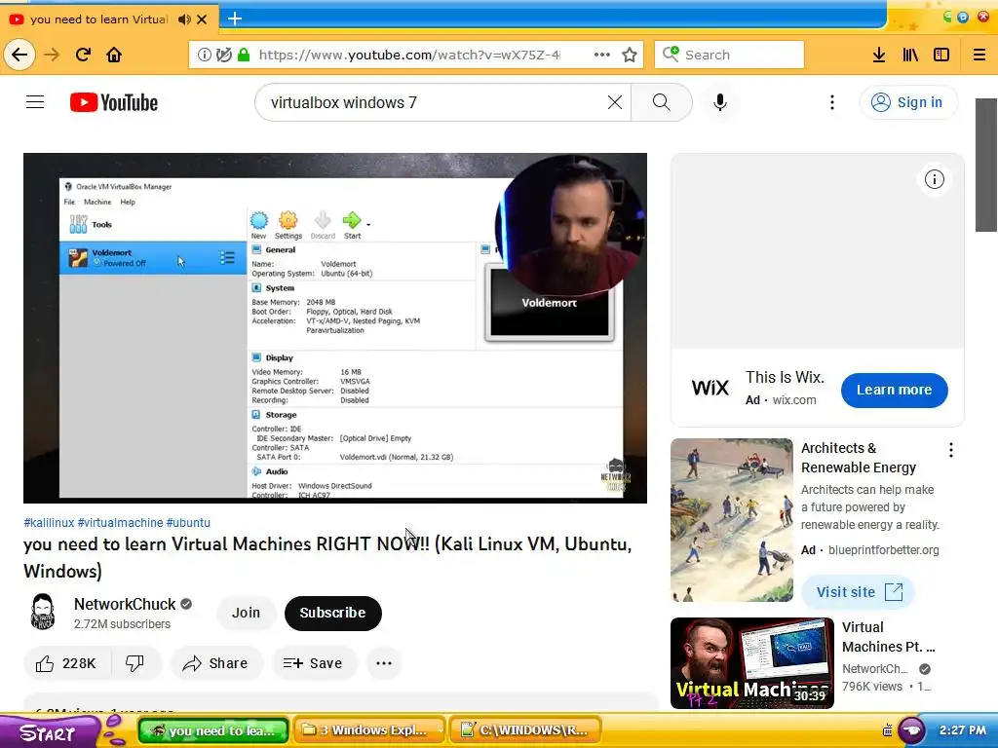
Task: Click the browser Search field
Action: (x=729, y=55)
